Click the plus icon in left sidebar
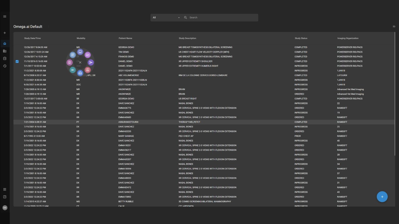The height and width of the screenshot is (224, 399). (x=5, y=33)
